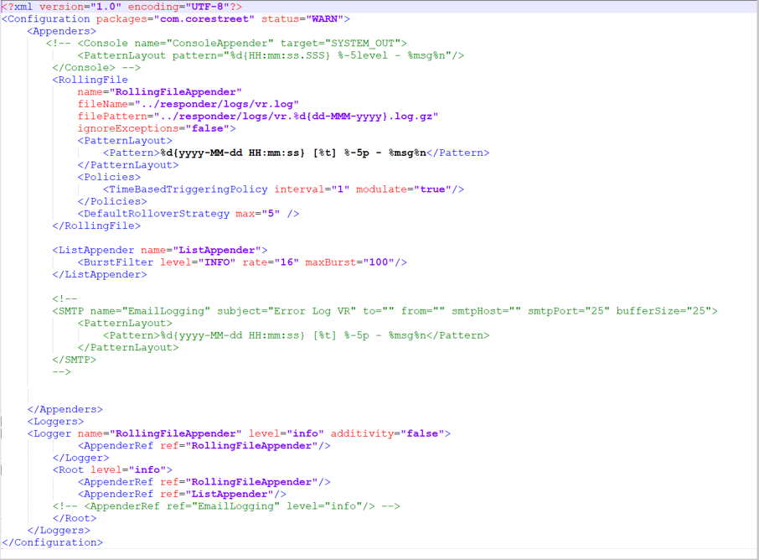The height and width of the screenshot is (560, 759).
Task: Click the opening <RollingFile tag
Action: point(90,80)
